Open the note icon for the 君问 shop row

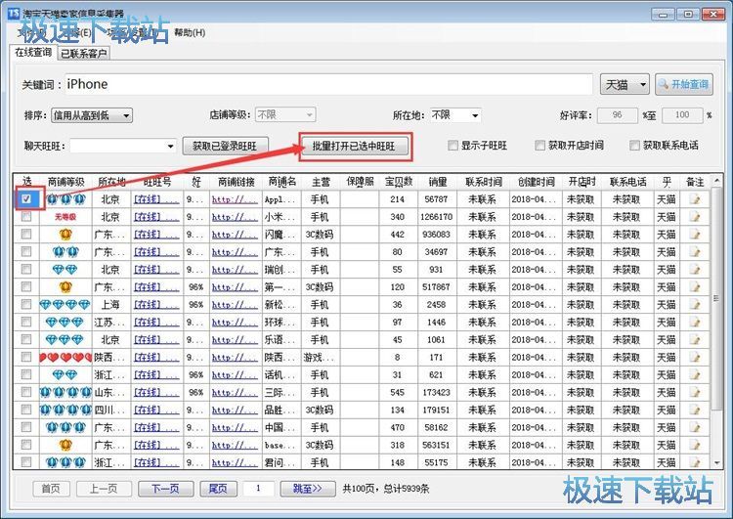695,462
